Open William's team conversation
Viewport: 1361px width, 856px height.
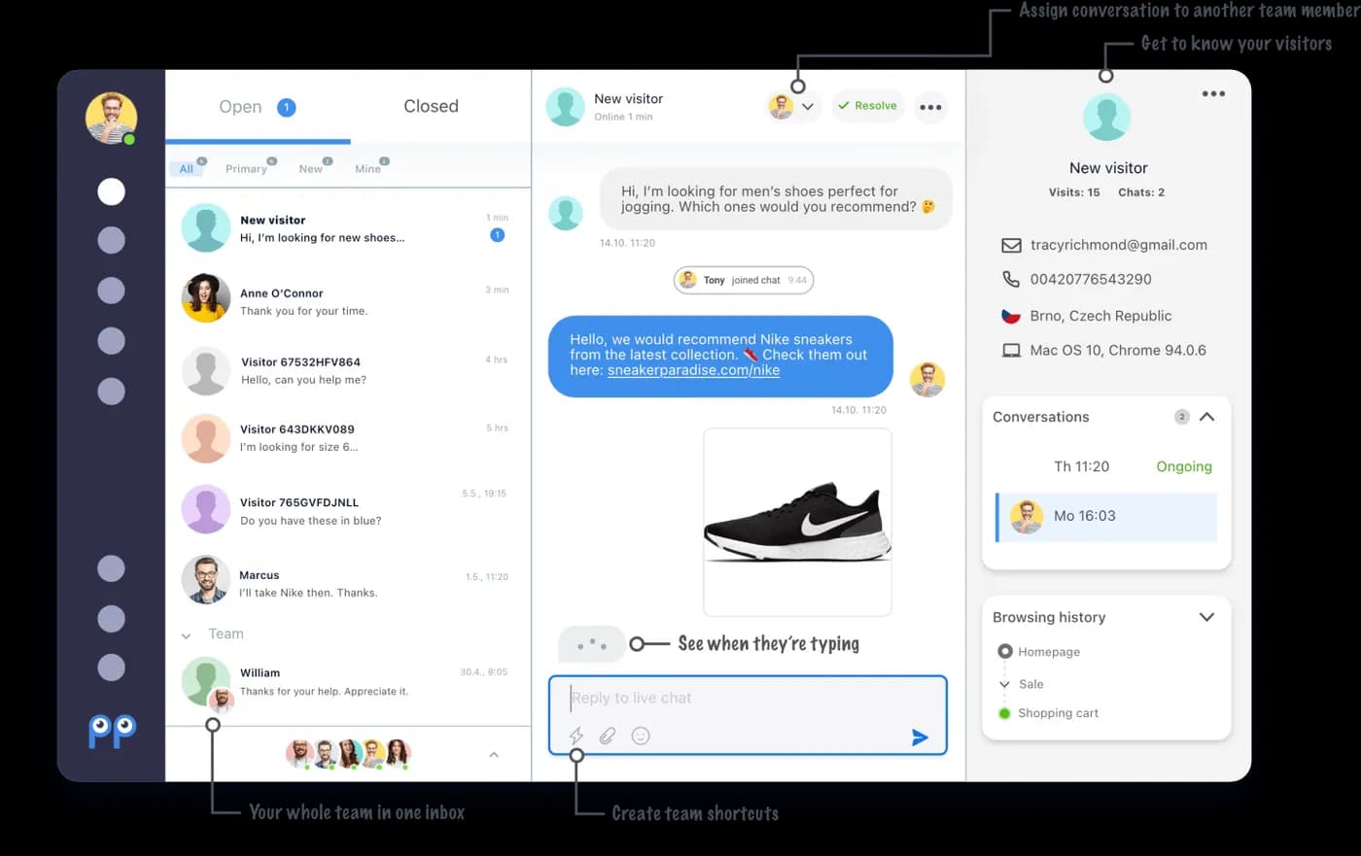(x=348, y=682)
